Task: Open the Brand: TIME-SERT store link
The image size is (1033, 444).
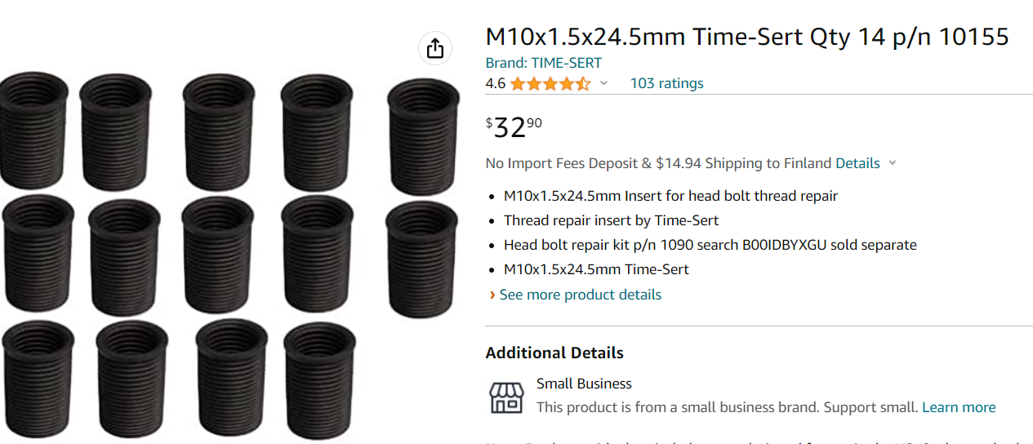Action: click(543, 63)
